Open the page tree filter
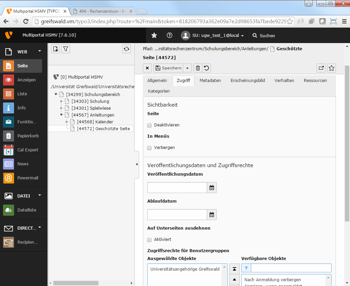Viewport: 350px width, 286px height. [66, 49]
